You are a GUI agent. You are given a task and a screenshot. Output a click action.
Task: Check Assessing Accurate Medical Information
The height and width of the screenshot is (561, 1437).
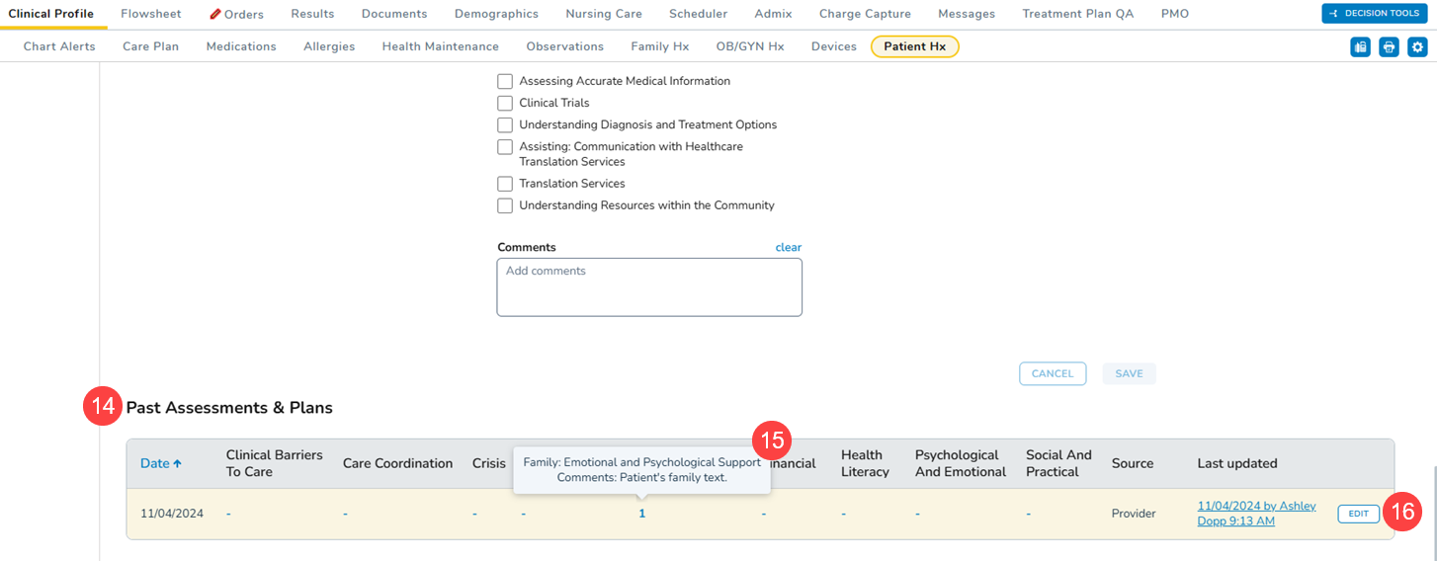click(505, 81)
